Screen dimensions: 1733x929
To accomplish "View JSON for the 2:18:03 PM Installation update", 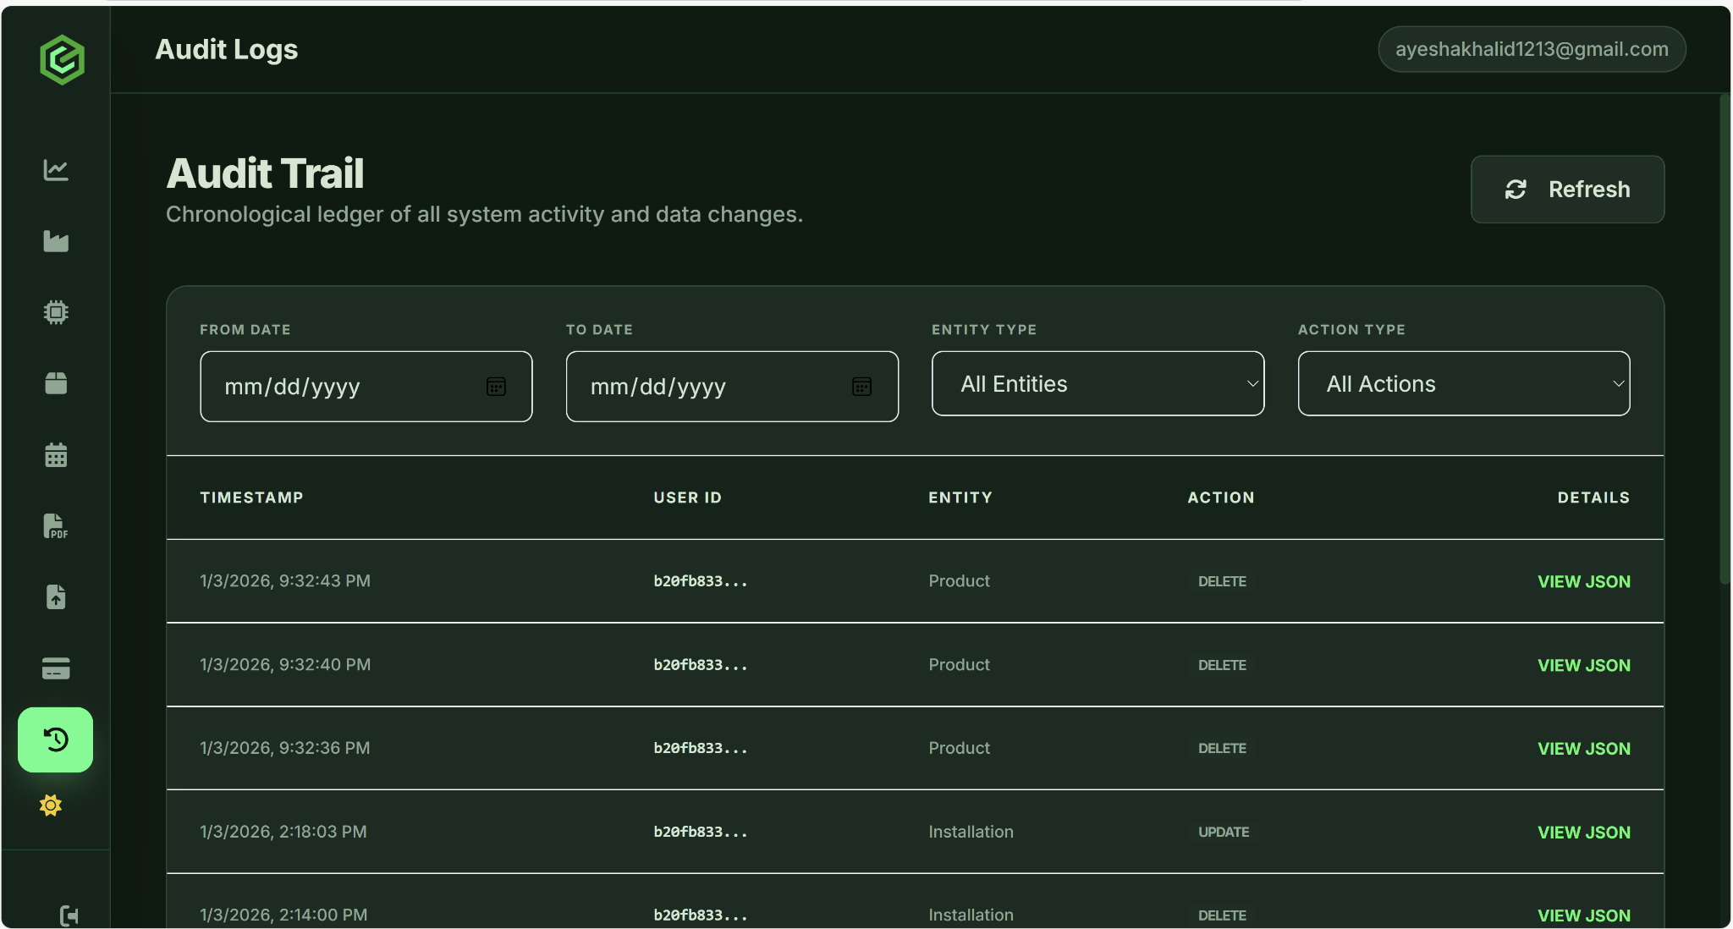I will click(x=1583, y=833).
